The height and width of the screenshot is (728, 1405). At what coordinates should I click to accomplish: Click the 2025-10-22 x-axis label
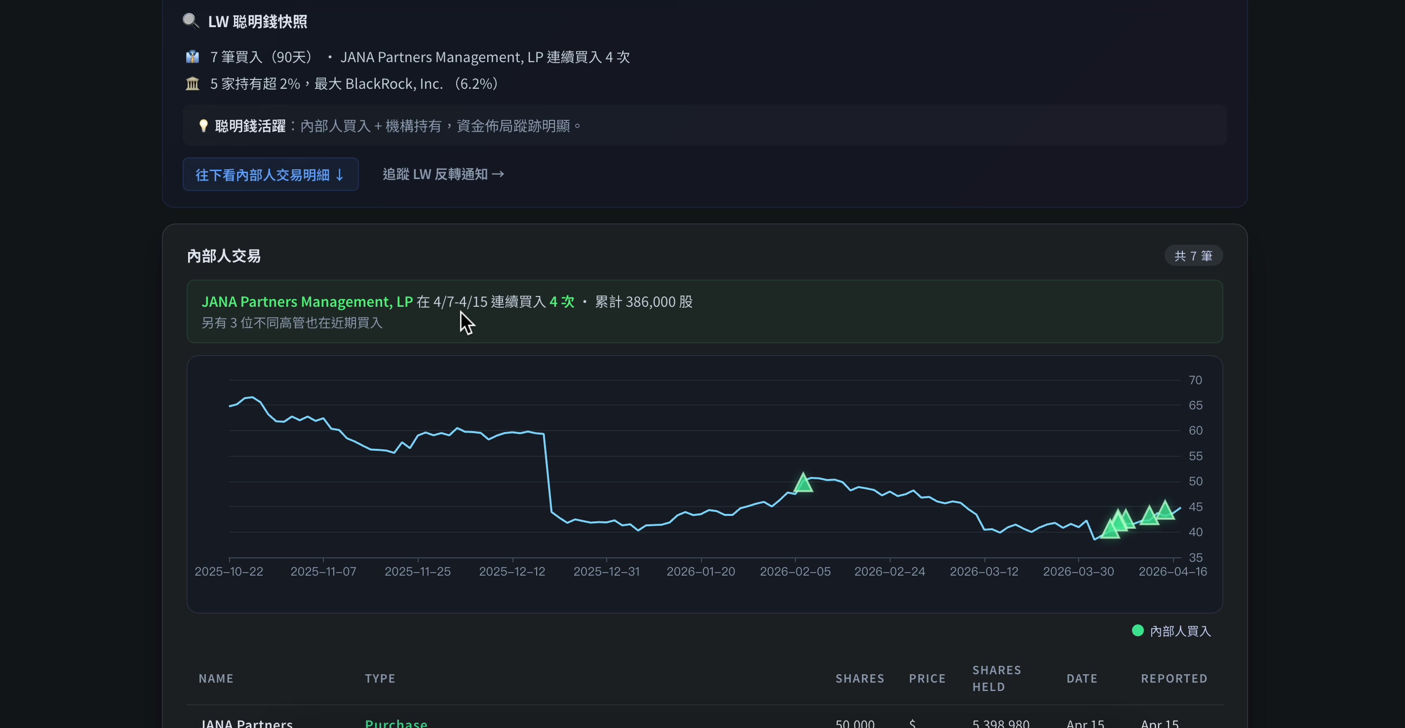[x=229, y=571]
